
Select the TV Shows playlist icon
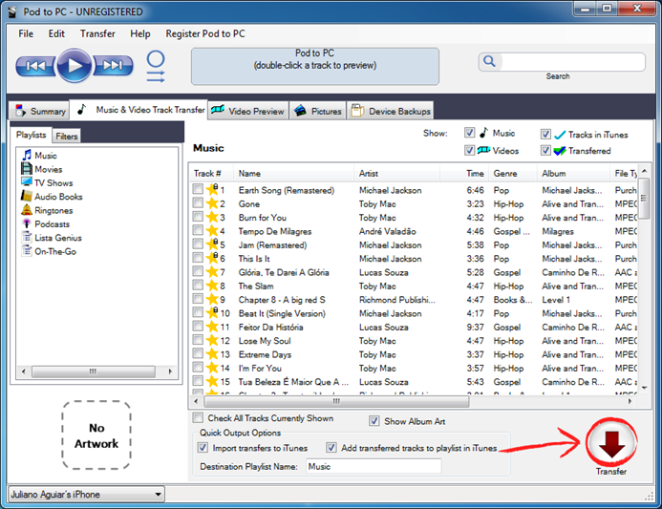(27, 182)
